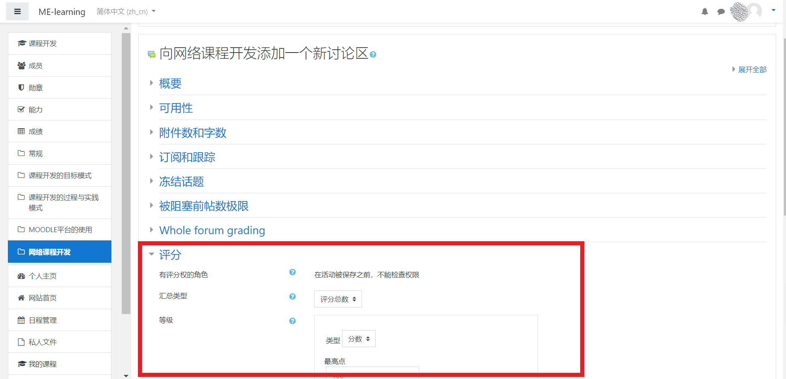Screen dimensions: 786x379
Task: Click the 展开全部 link
Action: (x=753, y=69)
